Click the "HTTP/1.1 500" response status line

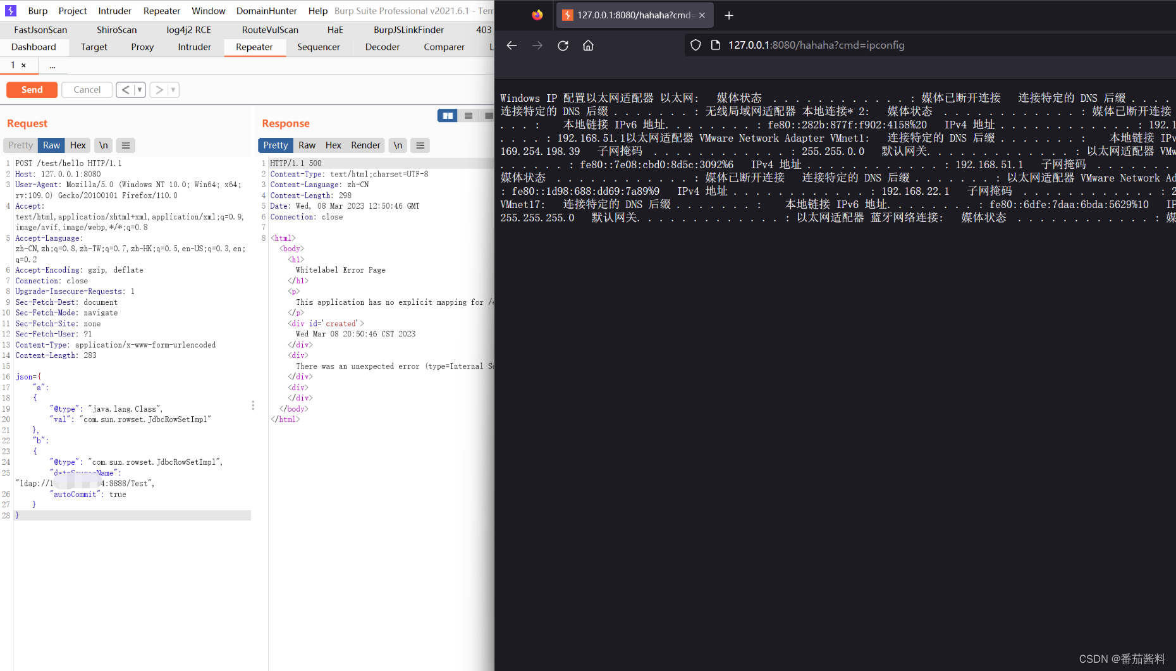(296, 163)
